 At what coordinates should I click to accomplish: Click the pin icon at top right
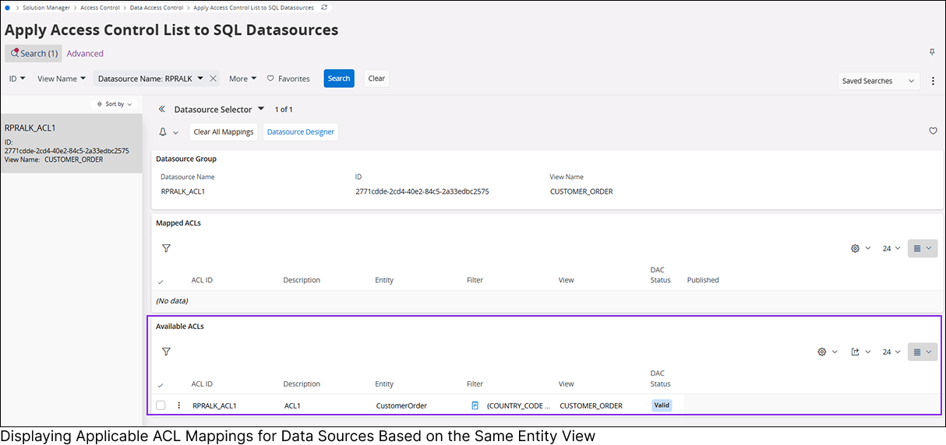tap(932, 52)
